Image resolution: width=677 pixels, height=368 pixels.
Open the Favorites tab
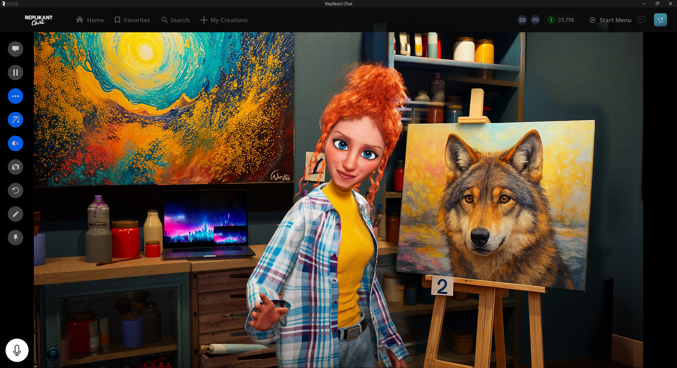[132, 20]
